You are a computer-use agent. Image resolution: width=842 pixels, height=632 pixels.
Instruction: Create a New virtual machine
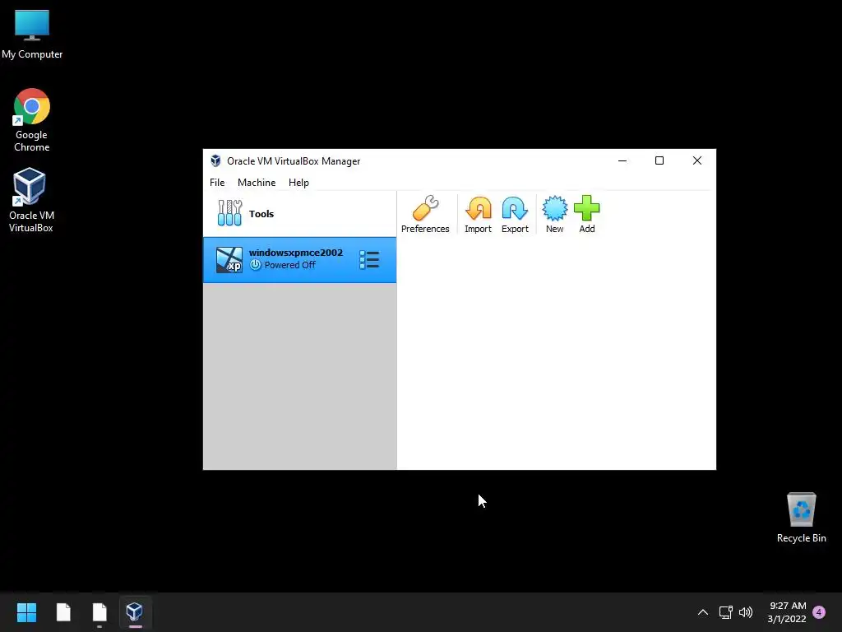555,215
